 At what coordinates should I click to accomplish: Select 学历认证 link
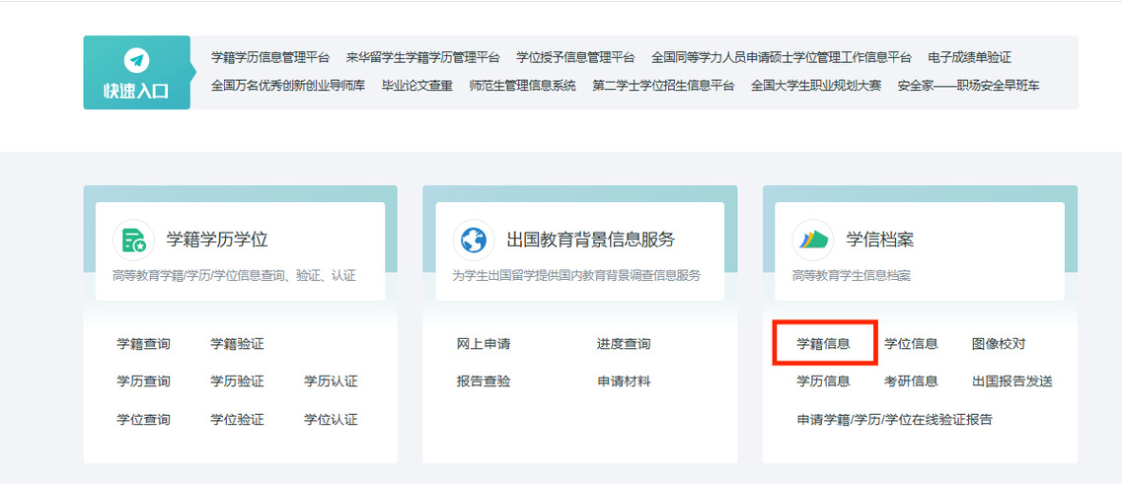[331, 381]
